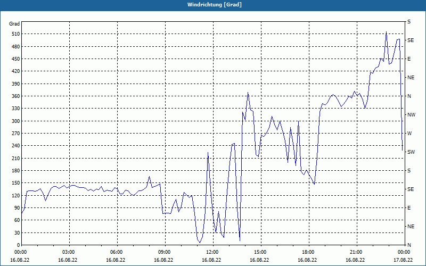Click the 30 y-axis value

17,232
